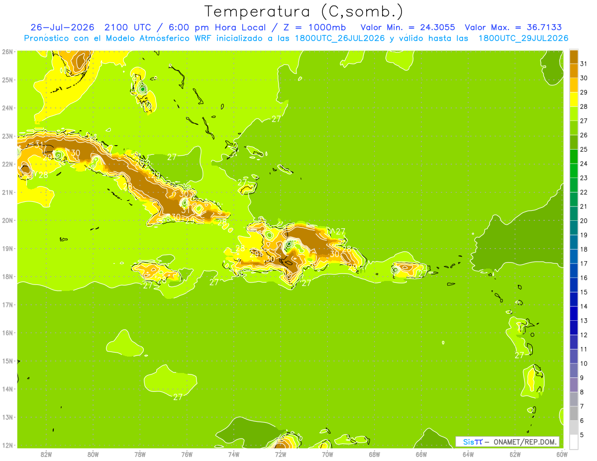Click the color scale legend label '24'
597x461 pixels.
pyautogui.click(x=584, y=164)
